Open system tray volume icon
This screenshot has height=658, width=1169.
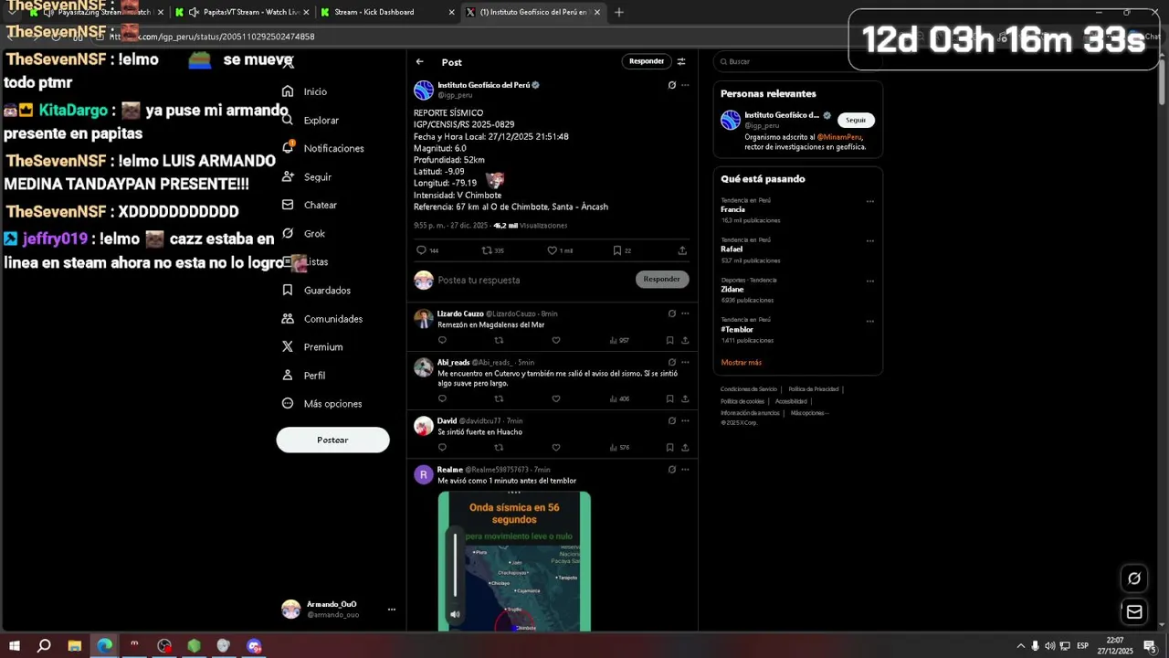coord(1049,646)
